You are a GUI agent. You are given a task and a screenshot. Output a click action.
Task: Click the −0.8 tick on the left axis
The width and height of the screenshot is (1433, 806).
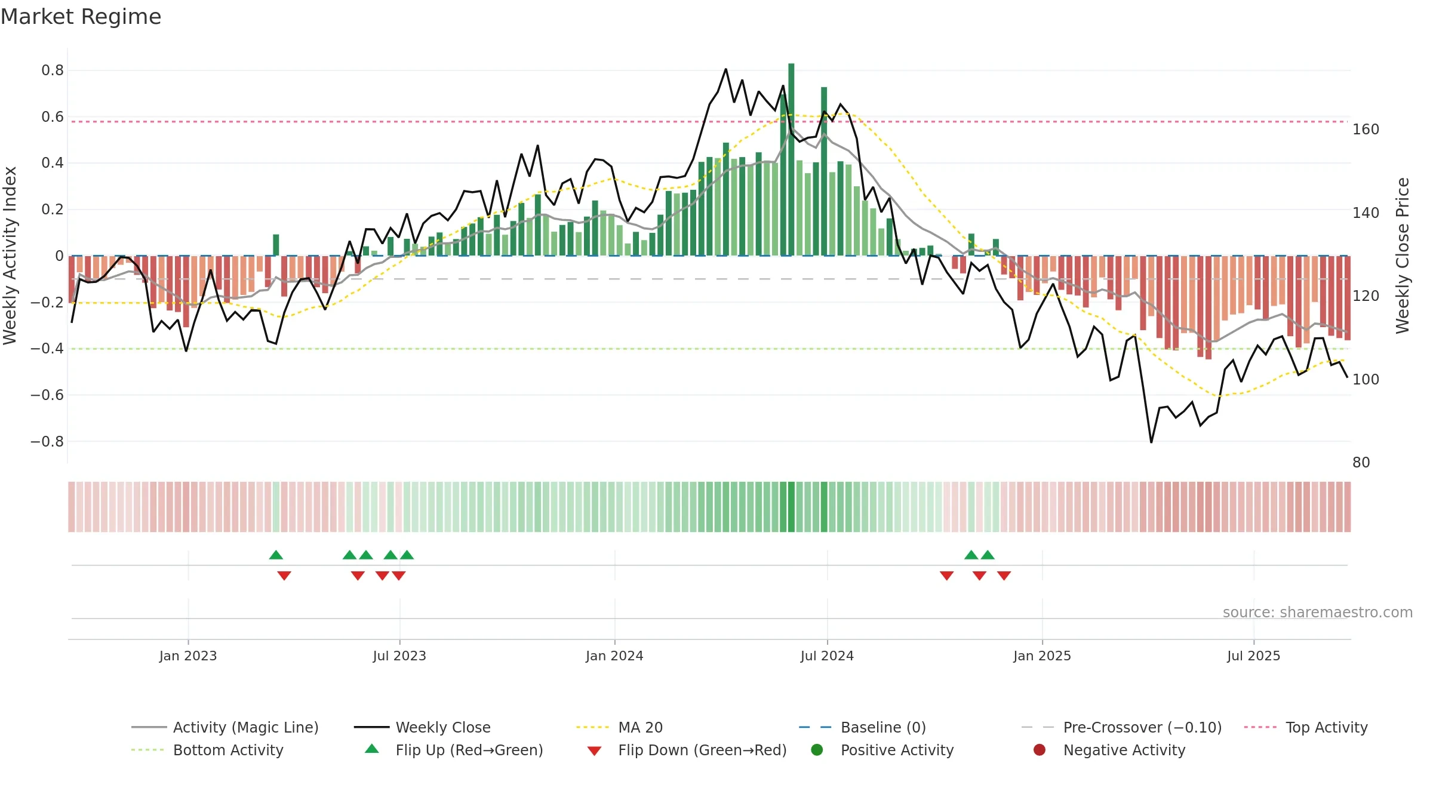click(x=47, y=441)
